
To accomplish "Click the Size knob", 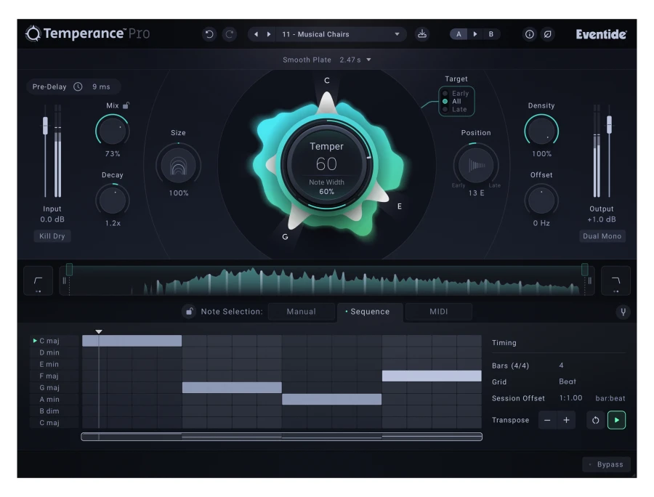I will [179, 165].
